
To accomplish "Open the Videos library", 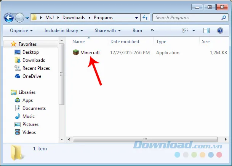I will tap(29, 132).
